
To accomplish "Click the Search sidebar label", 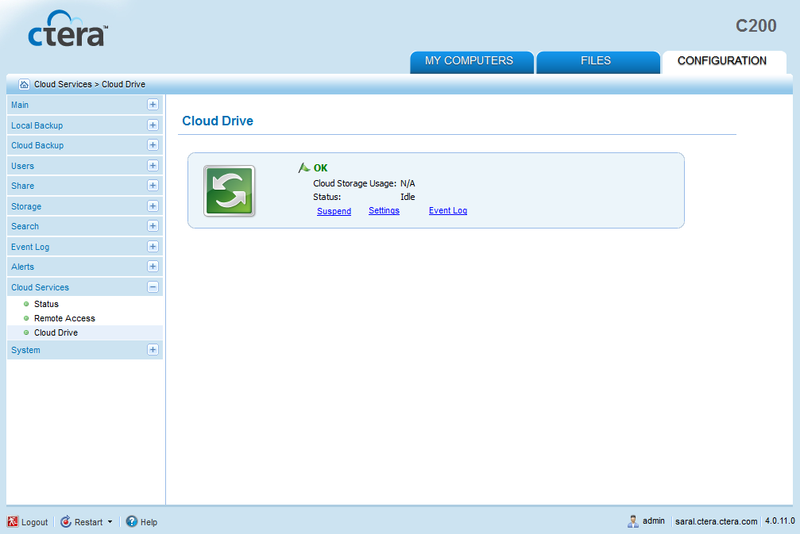I will [25, 226].
